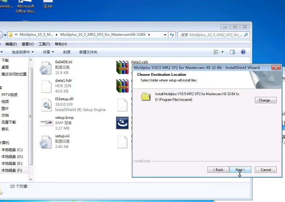Image resolution: width=285 pixels, height=202 pixels.
Task: Select the second WinRAR archive icon
Action: (123, 86)
